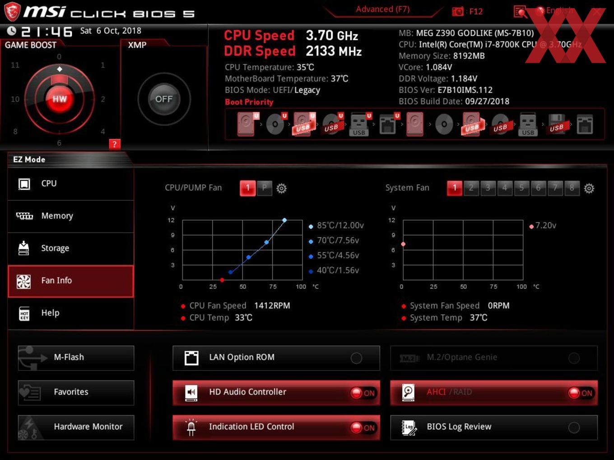614x460 pixels.
Task: Open the Help section with hotkey icon
Action: (x=71, y=313)
